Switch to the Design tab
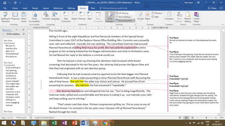 point(35,8)
